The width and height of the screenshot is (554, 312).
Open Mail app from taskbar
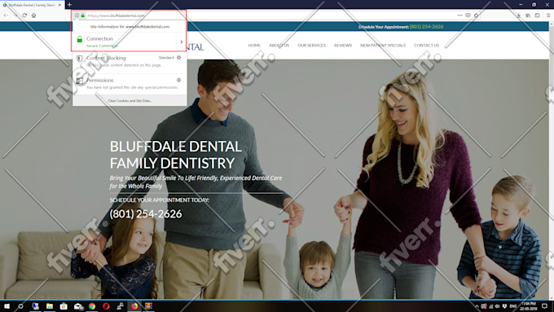(78, 306)
